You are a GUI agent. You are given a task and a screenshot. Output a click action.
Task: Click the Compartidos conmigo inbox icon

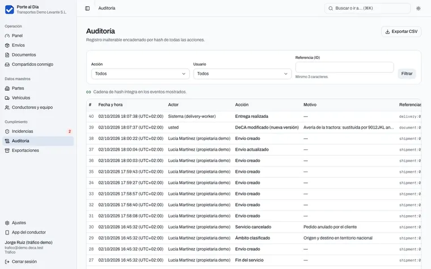pos(7,65)
